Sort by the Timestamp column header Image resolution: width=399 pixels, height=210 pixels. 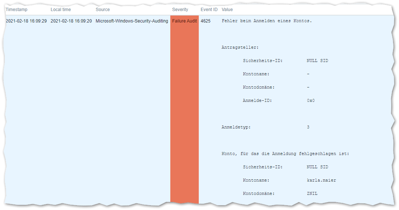(x=17, y=9)
